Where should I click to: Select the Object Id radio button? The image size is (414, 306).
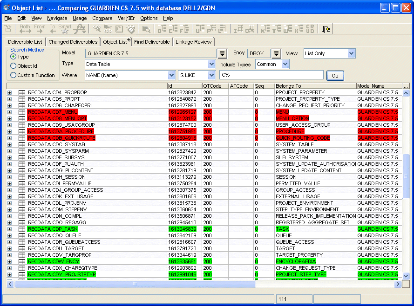(14, 66)
